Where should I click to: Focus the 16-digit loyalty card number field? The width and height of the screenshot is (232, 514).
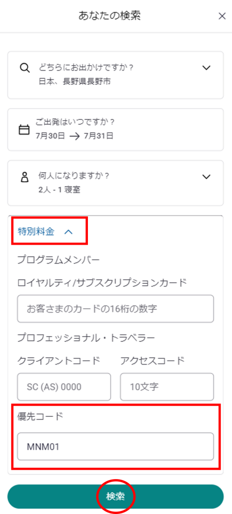(x=116, y=308)
